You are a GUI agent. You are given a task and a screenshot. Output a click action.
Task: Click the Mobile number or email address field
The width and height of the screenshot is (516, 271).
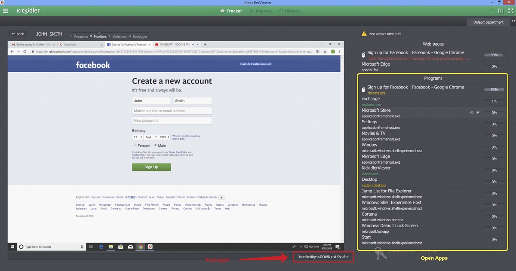point(172,111)
